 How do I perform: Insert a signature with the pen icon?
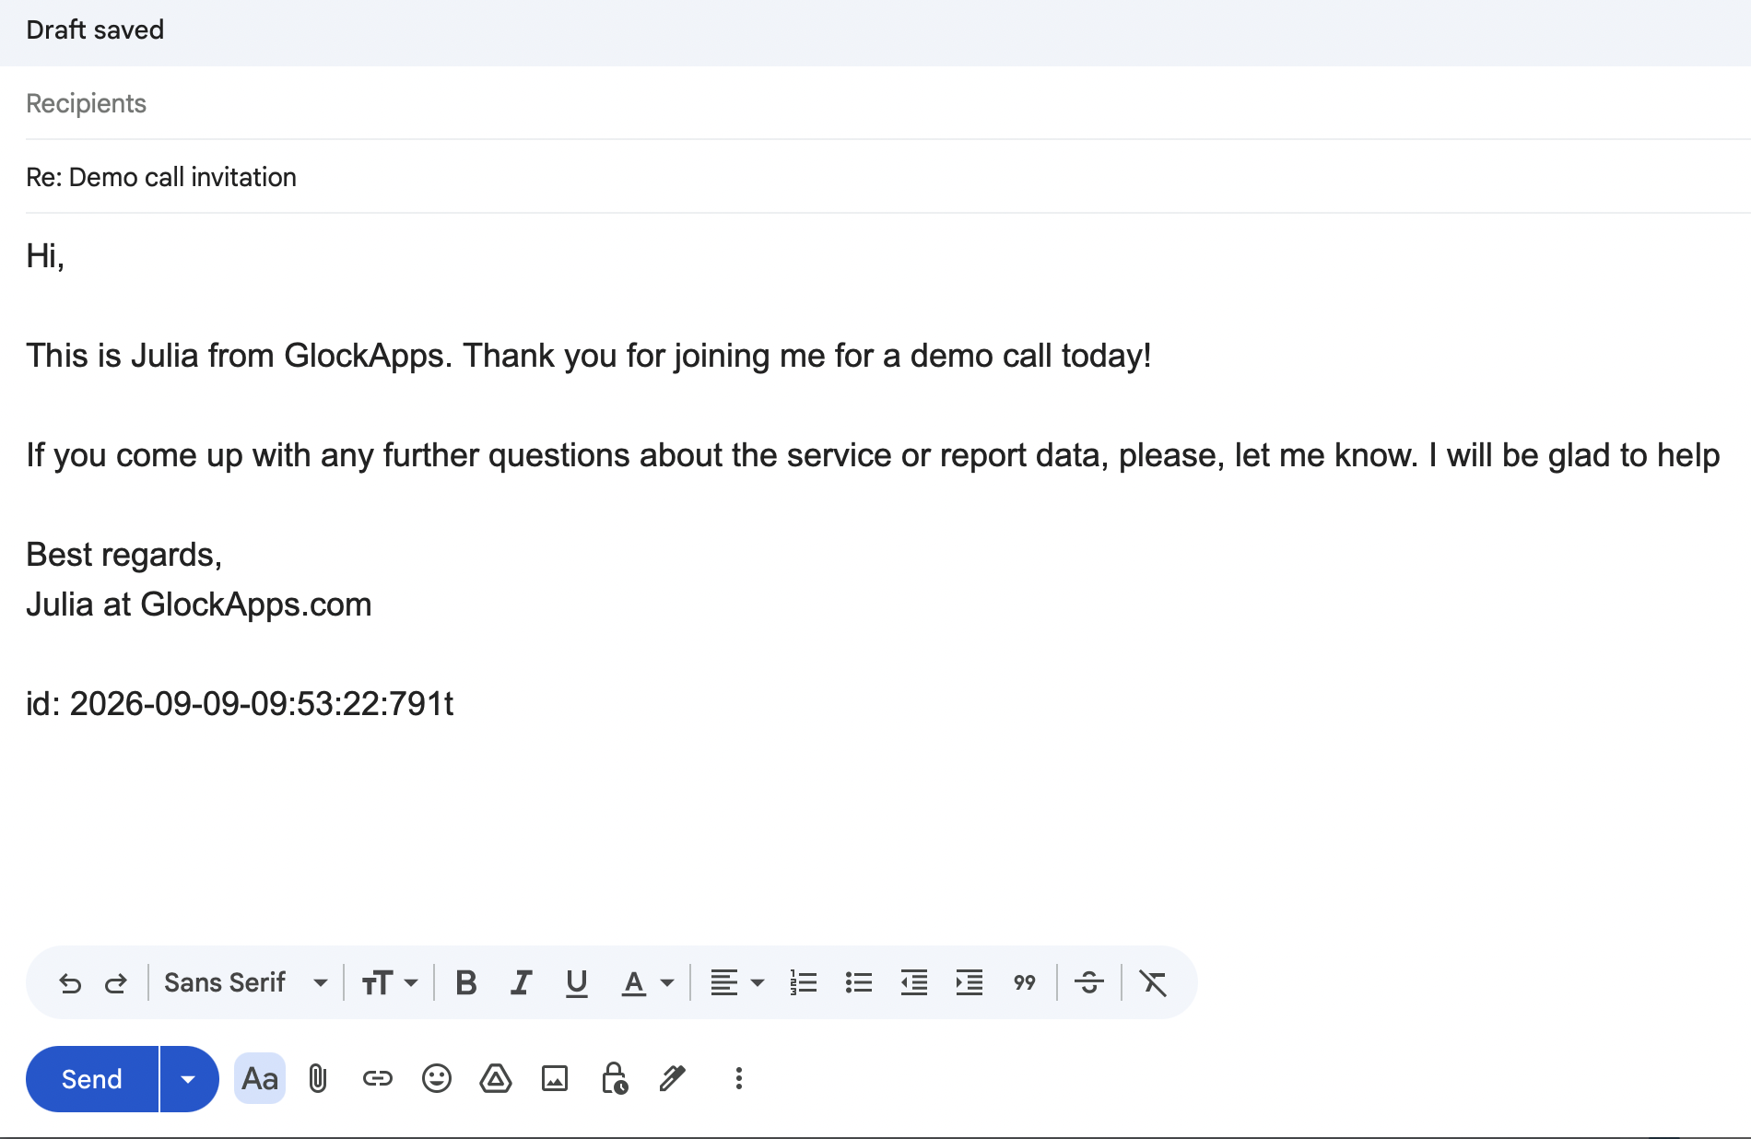(x=673, y=1078)
